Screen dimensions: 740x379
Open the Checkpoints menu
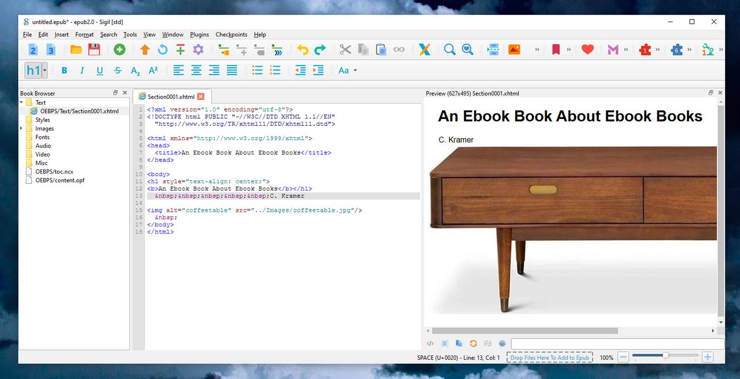[231, 35]
